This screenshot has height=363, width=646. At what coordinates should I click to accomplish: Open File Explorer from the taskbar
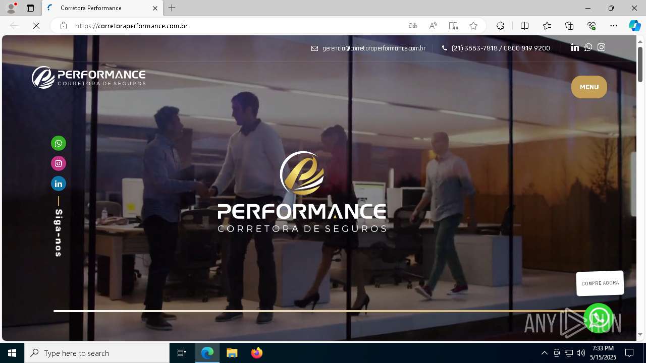click(232, 353)
